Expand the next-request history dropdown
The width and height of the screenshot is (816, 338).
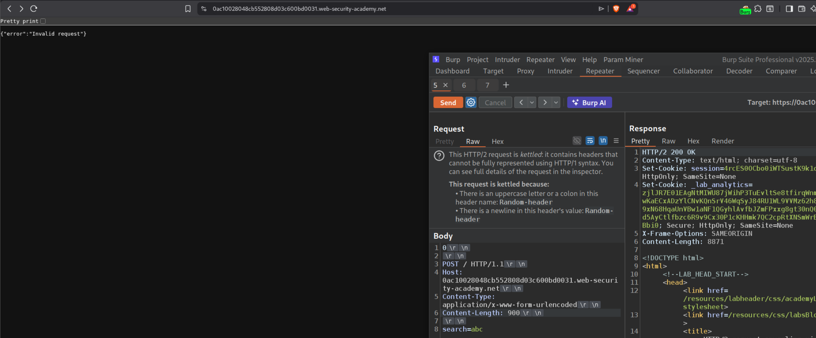[556, 103]
